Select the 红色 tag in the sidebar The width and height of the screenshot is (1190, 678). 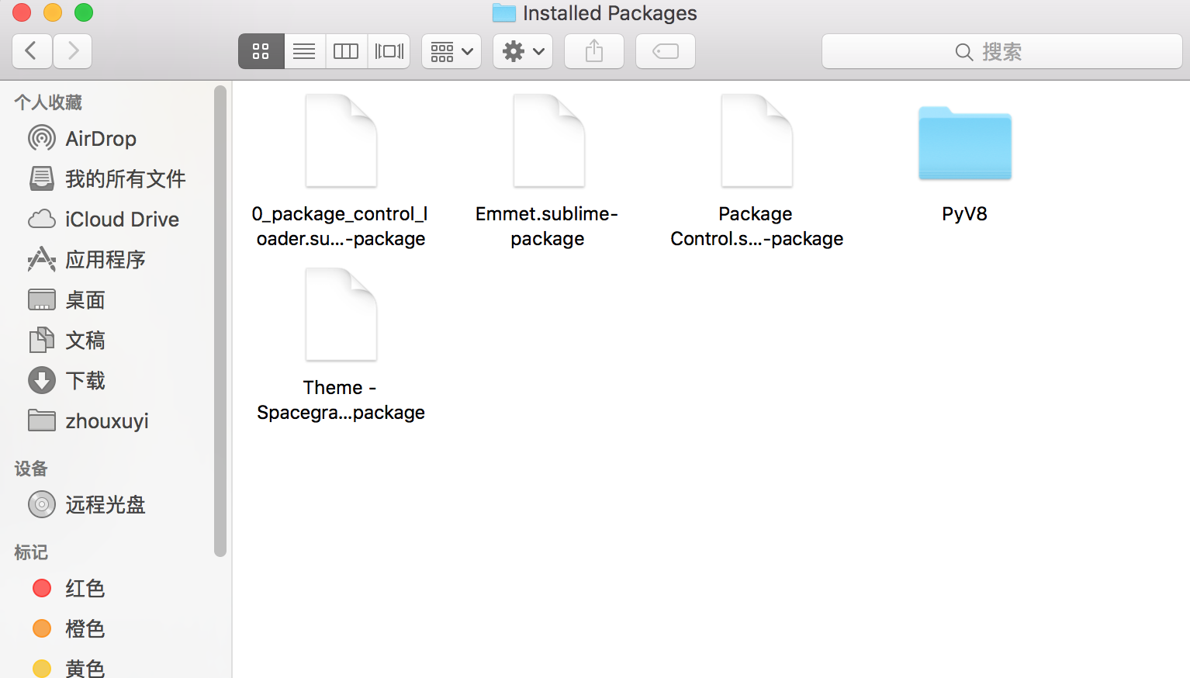coord(84,588)
